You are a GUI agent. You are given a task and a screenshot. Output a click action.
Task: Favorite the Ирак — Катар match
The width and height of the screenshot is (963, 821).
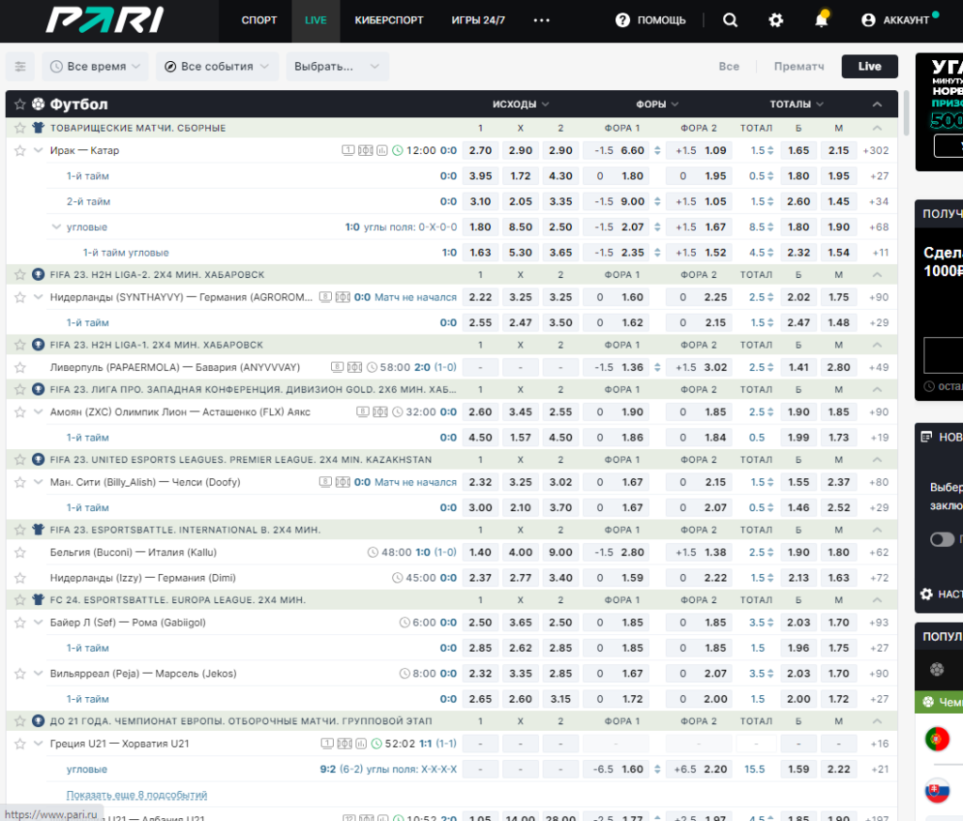[20, 150]
